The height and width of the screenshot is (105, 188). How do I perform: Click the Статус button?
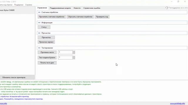[44, 27]
